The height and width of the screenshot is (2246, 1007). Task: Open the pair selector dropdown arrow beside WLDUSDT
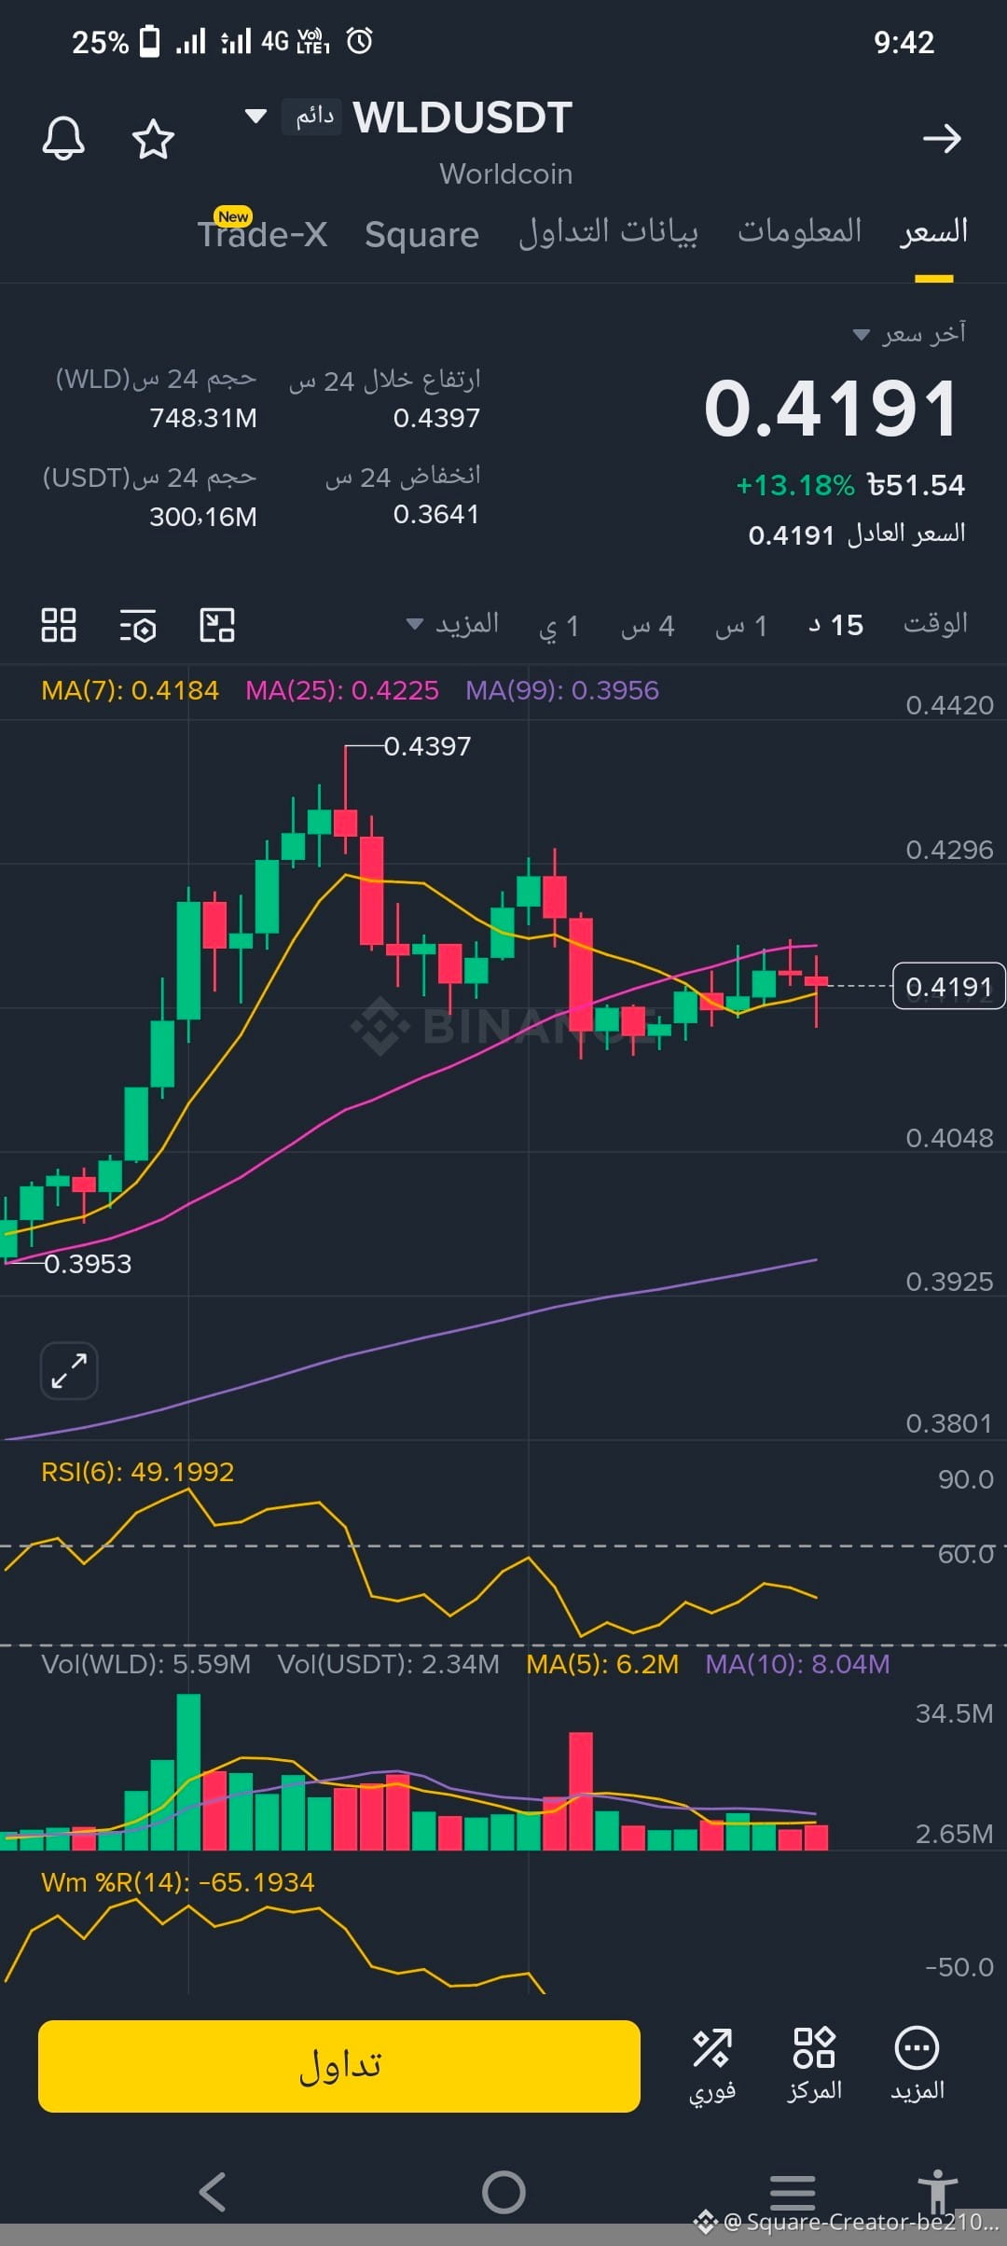pos(255,117)
